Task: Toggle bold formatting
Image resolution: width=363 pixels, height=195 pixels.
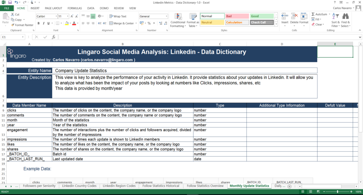Action: [38, 23]
